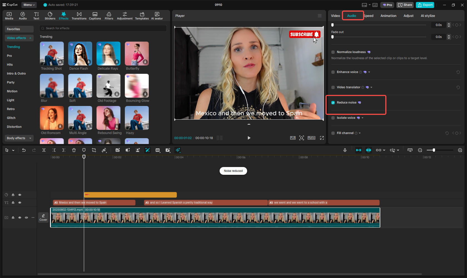Open the Favorites effects list
This screenshot has width=467, height=278.
[19, 29]
